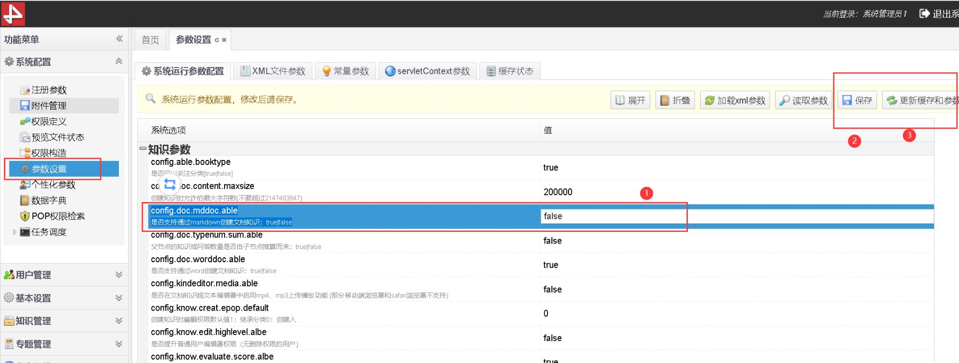Viewport: 959px width, 363px height.
Task: Collapse the 知识参数 group
Action: coord(143,149)
